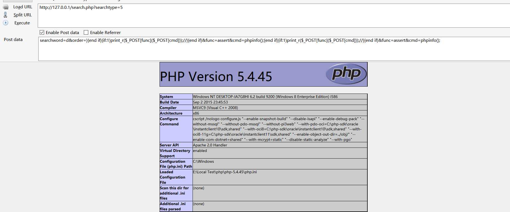Click the Split URL button label
The image size is (510, 212).
pyautogui.click(x=23, y=15)
